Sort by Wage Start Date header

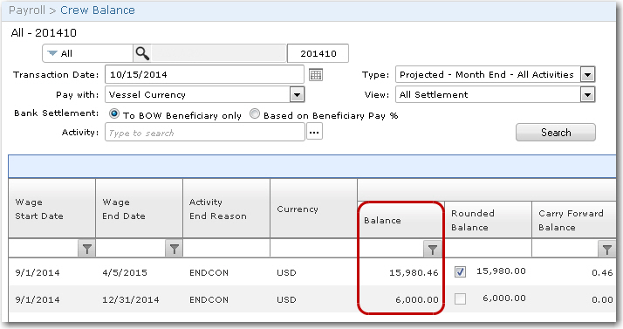51,209
